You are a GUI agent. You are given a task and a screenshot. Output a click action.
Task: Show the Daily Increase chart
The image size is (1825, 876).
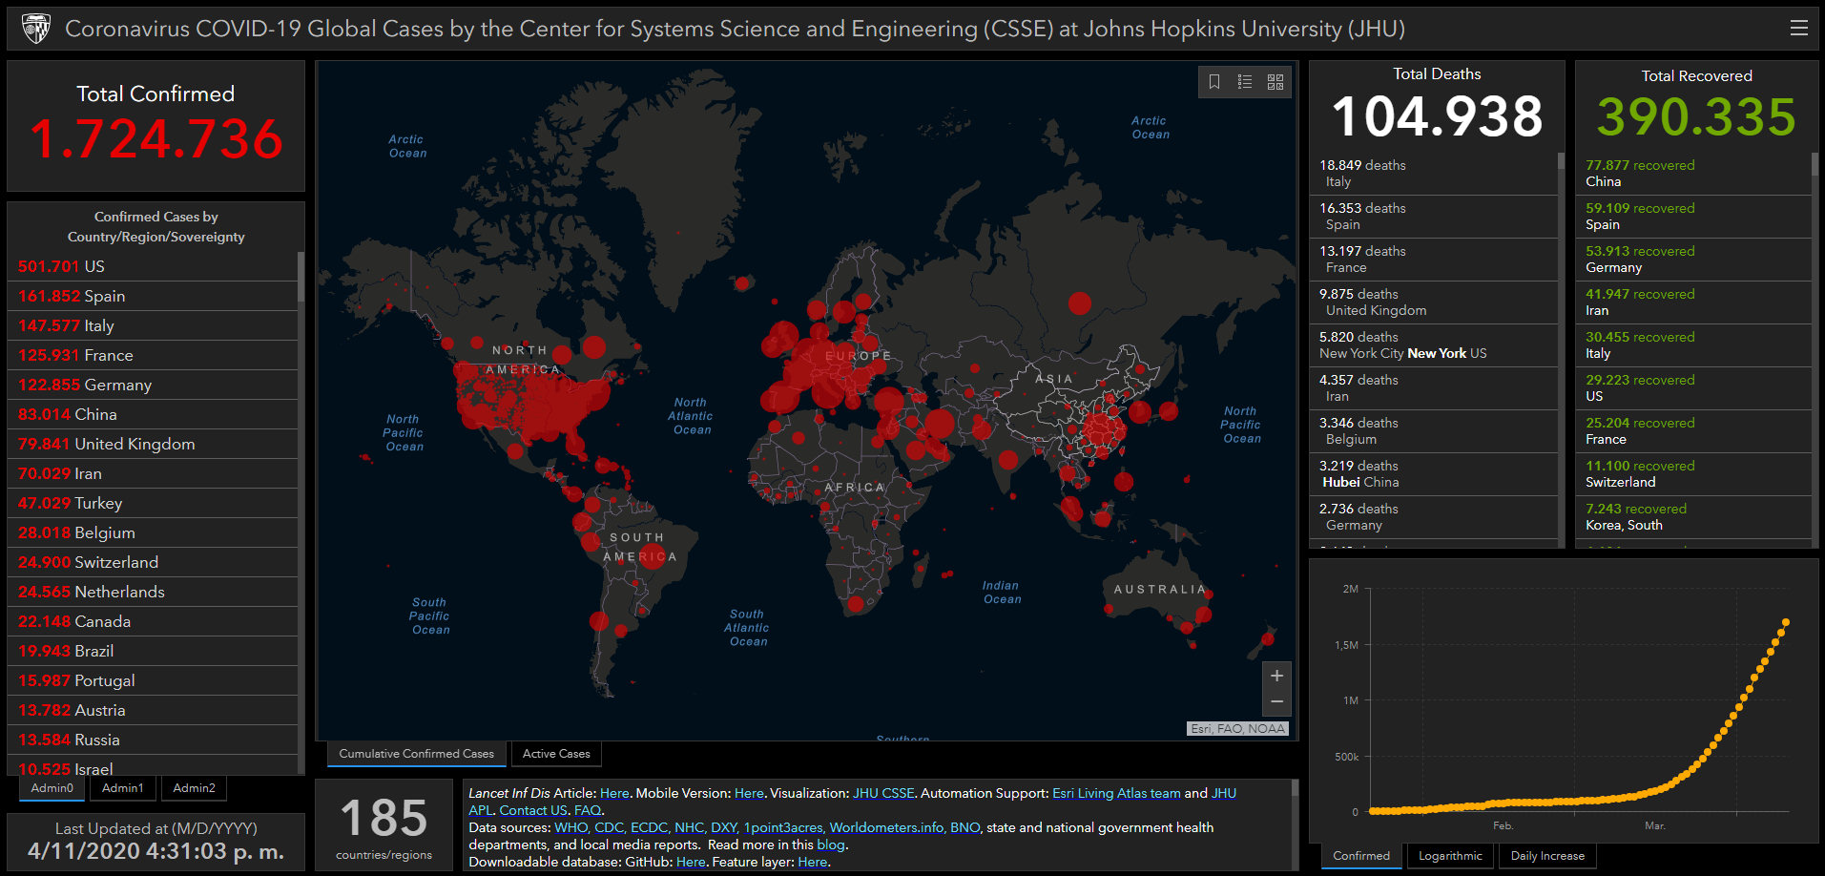pyautogui.click(x=1547, y=856)
